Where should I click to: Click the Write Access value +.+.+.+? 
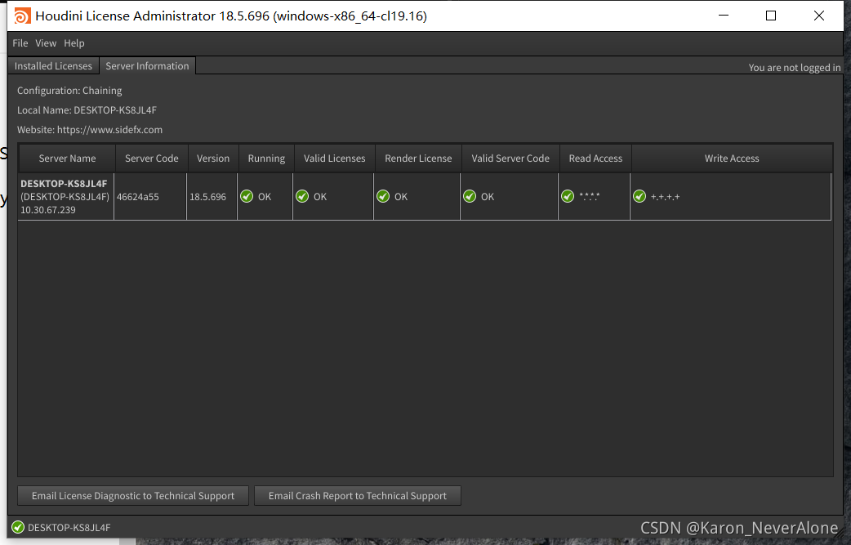tap(666, 196)
